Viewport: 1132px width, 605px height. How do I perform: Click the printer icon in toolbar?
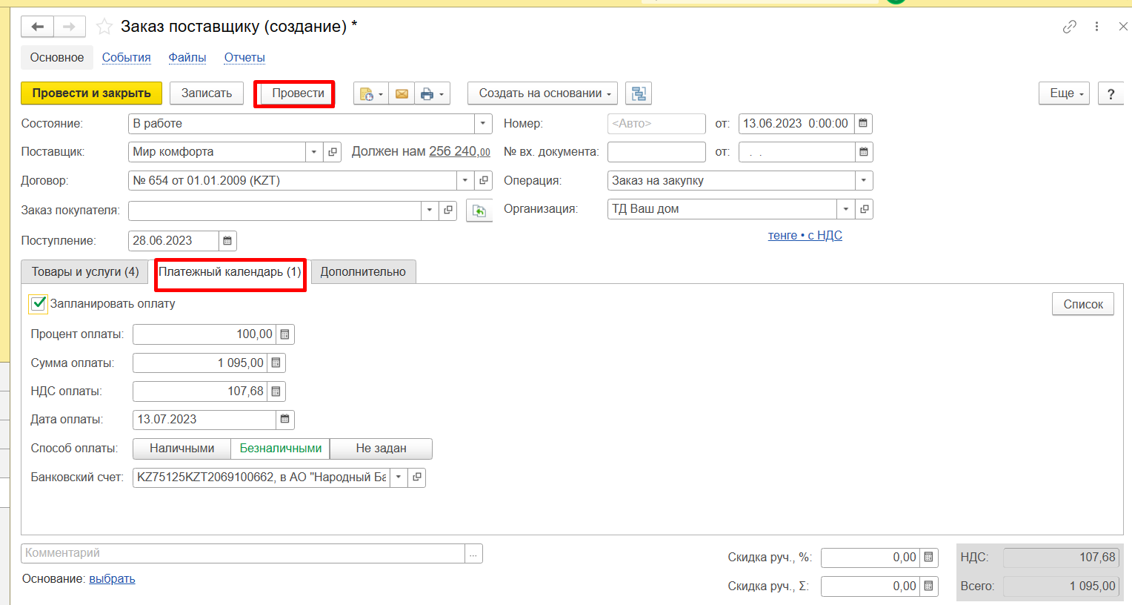click(x=427, y=93)
